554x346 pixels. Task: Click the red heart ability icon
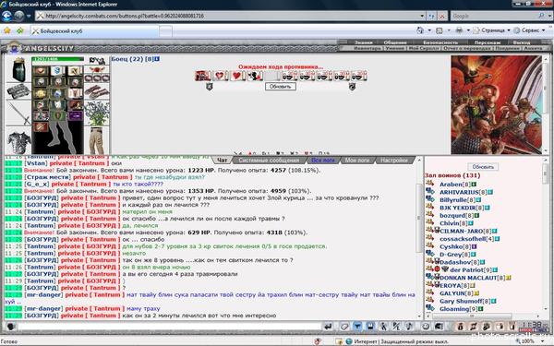[236, 76]
